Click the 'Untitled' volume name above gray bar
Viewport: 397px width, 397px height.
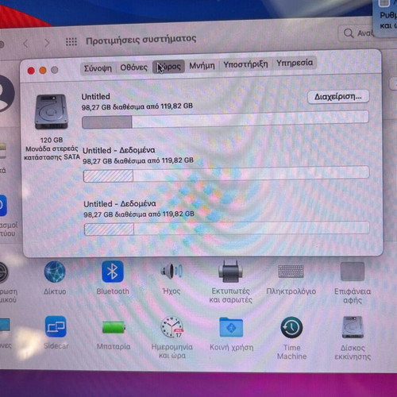coord(95,97)
